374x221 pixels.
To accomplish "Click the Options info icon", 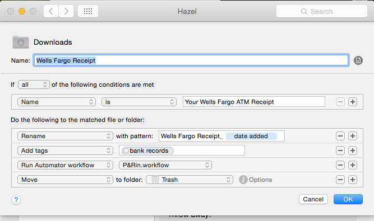I will pyautogui.click(x=243, y=180).
